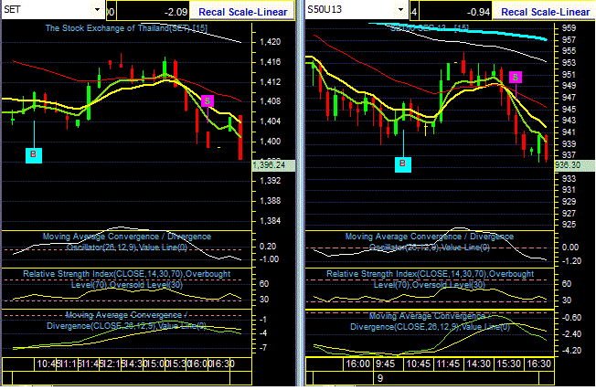Viewport: 596px width, 390px height.
Task: Click the 16:30 time label on SET chart
Action: 223,364
